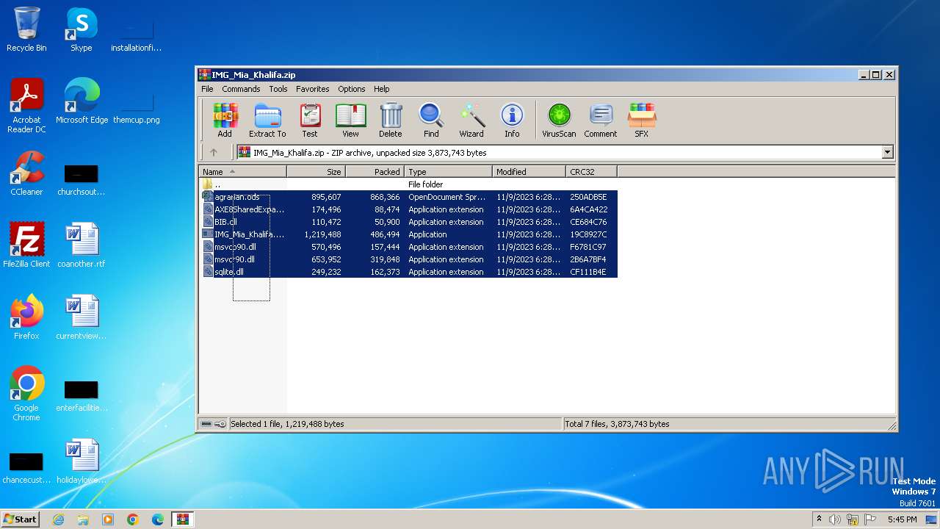Open the coanother.rtf desktop file
This screenshot has width=940, height=529.
82,245
